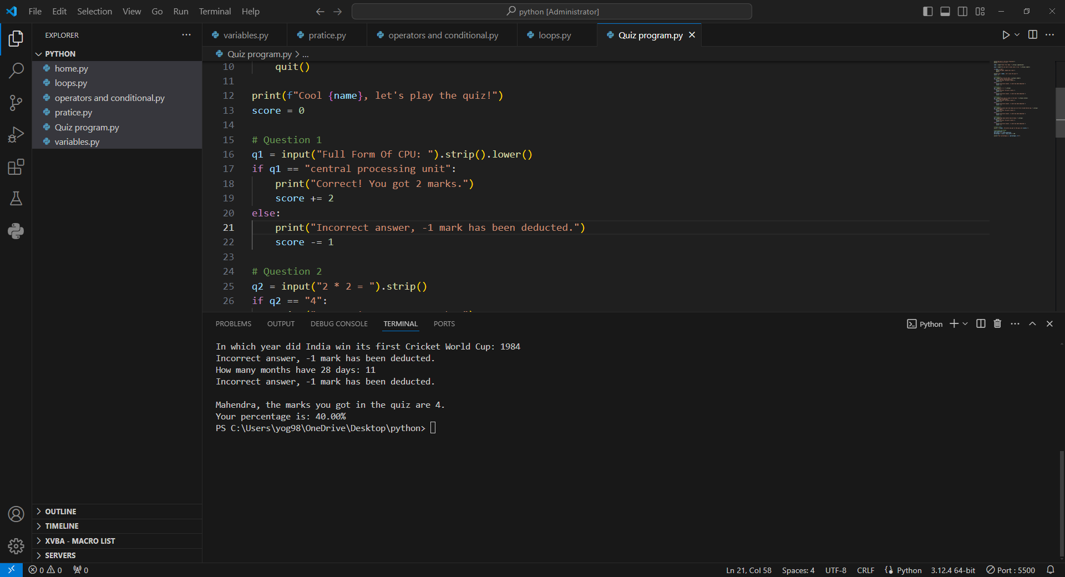Open the new terminal launch profile dropdown
This screenshot has height=577, width=1065.
click(x=965, y=324)
